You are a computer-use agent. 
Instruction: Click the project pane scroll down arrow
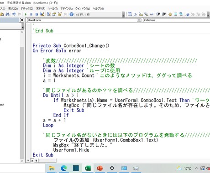click(x=22, y=161)
